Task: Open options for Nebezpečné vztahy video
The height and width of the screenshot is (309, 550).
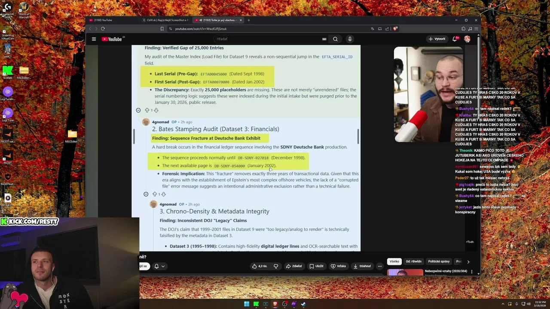Action: [472, 272]
